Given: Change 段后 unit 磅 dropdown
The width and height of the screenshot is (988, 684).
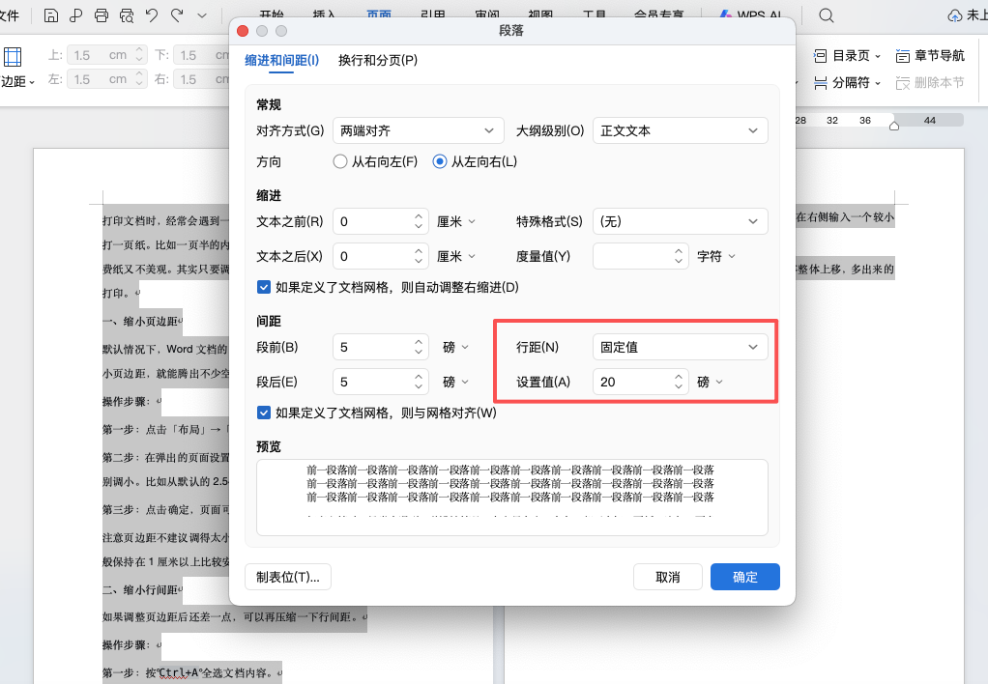Looking at the screenshot, I should 456,382.
